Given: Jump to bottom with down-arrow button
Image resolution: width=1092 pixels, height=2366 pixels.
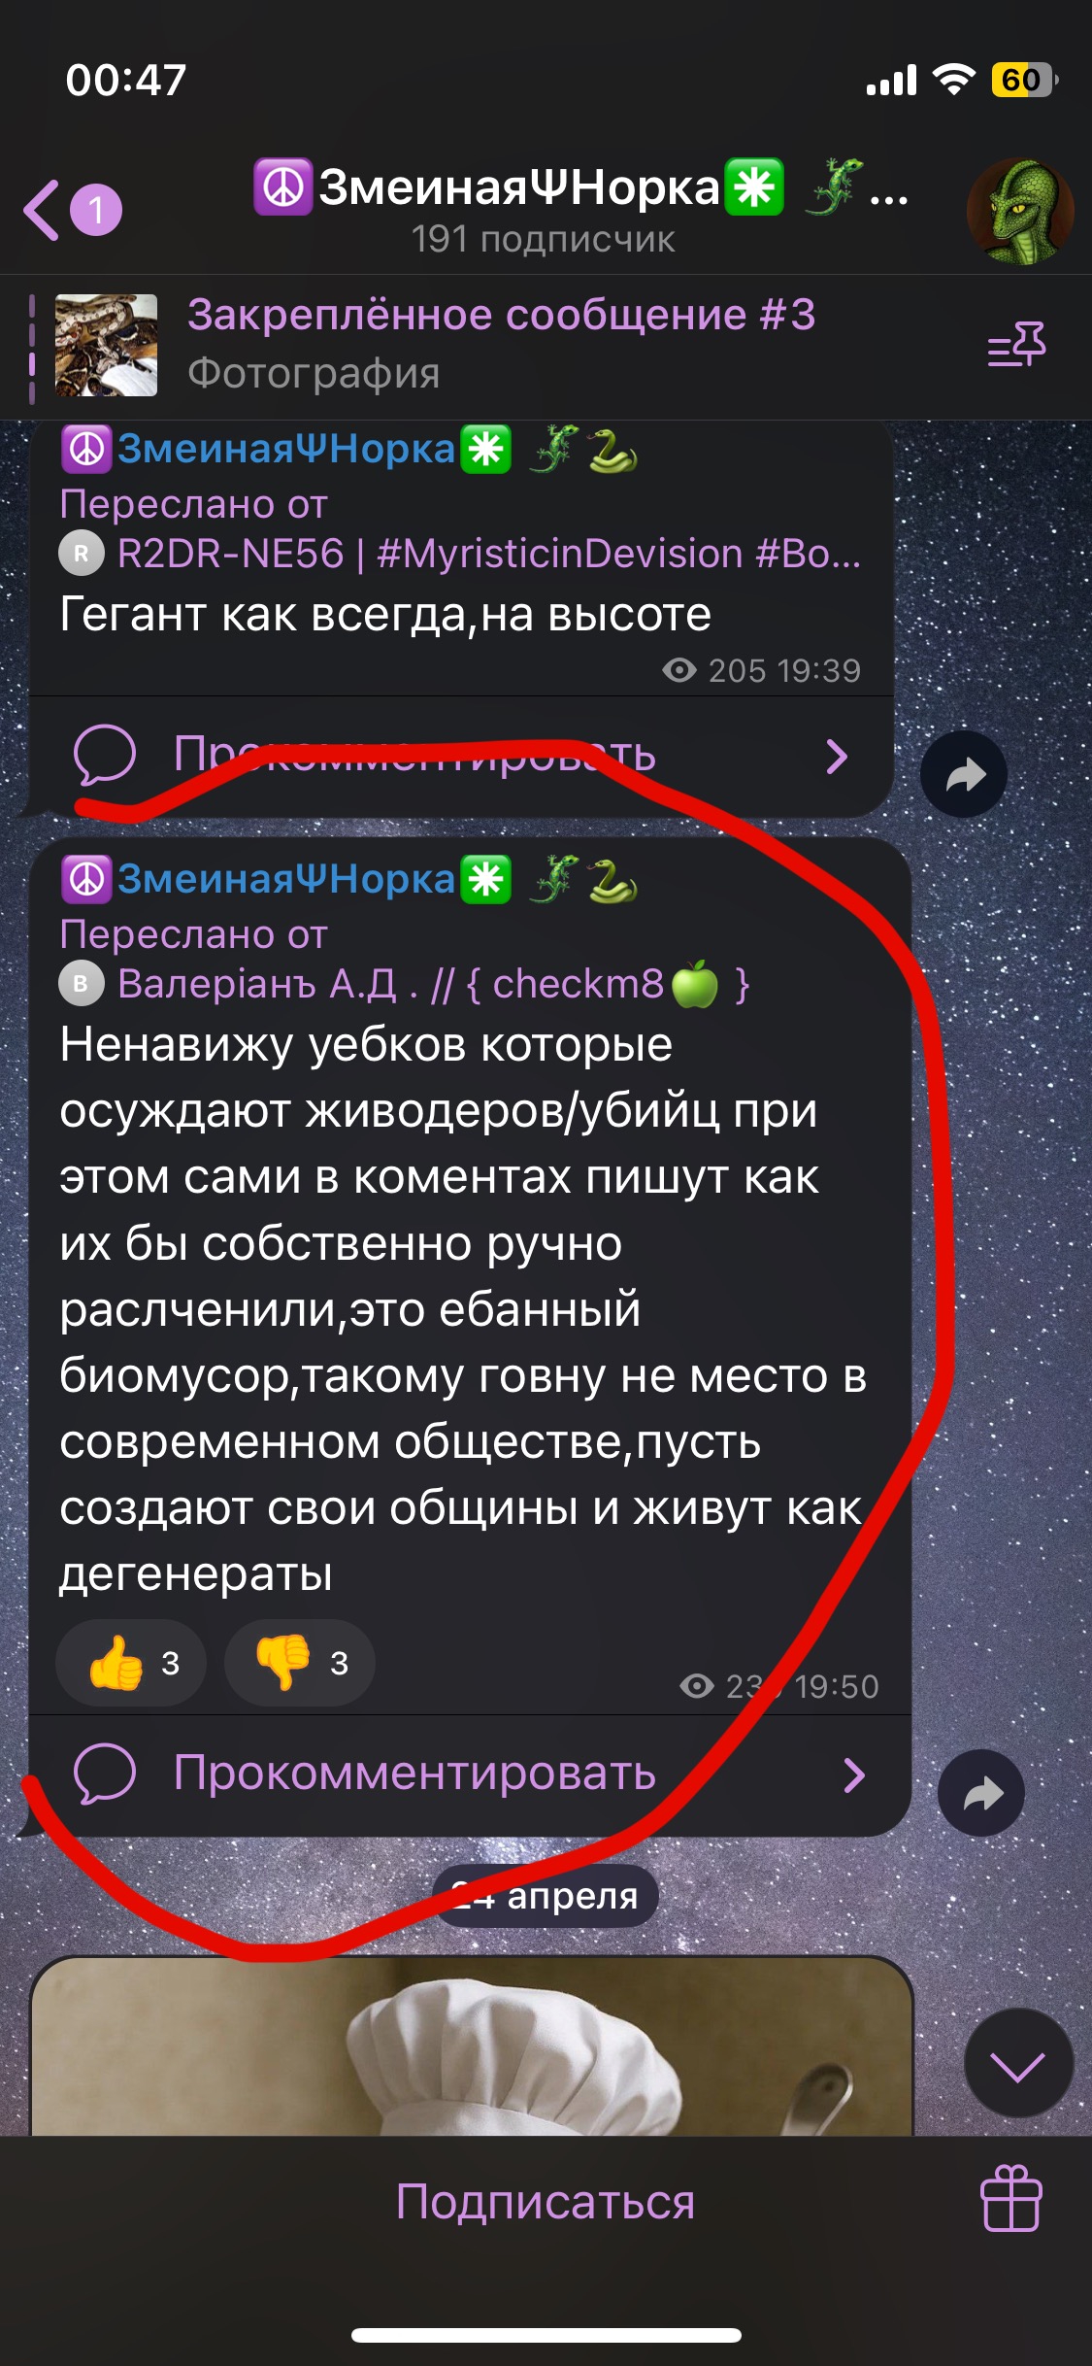Looking at the screenshot, I should (x=1018, y=2063).
